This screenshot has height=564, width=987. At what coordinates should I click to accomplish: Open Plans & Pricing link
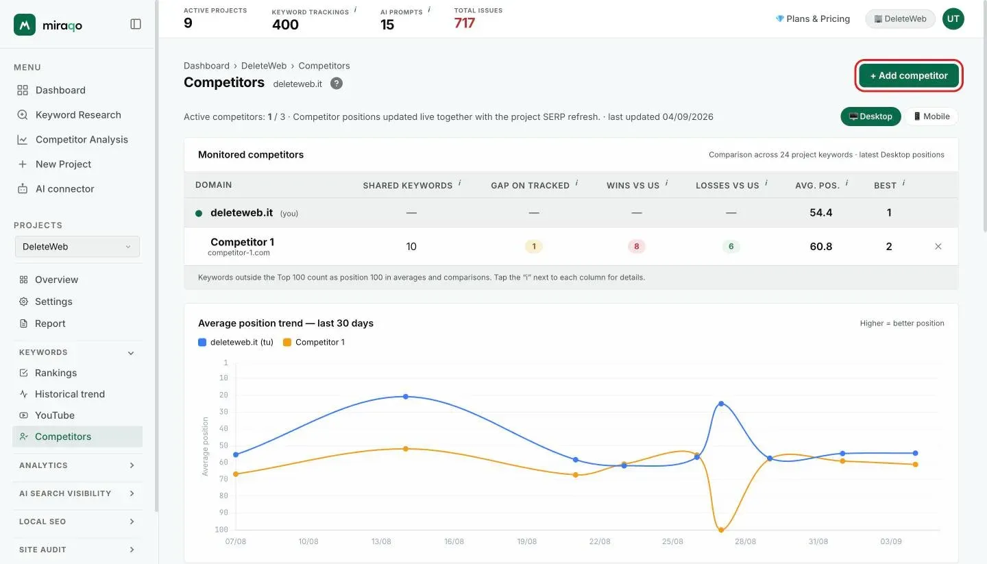(813, 19)
